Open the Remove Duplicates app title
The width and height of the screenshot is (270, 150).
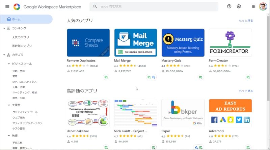[x=81, y=61]
